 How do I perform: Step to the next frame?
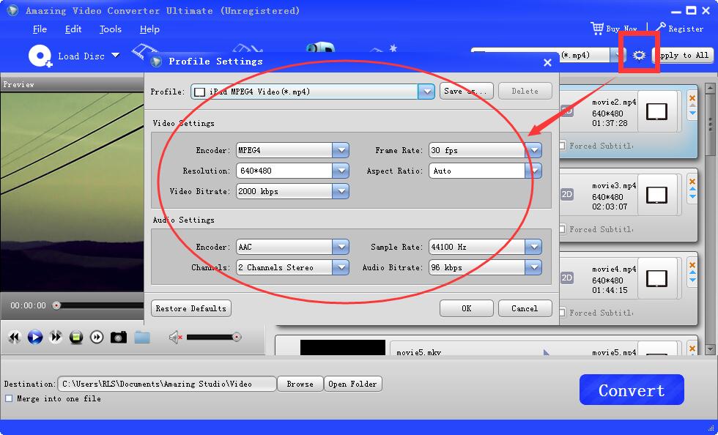pos(97,338)
